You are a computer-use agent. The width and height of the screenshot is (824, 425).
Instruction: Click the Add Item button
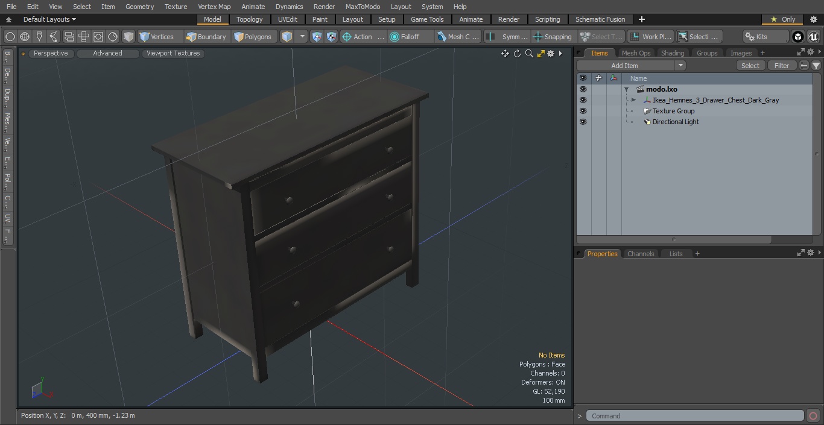click(624, 66)
